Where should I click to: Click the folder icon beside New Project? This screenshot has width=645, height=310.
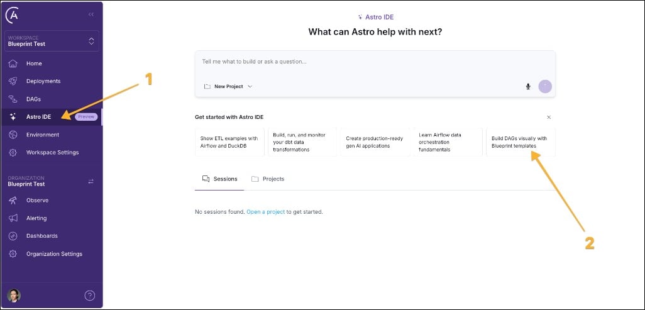[207, 86]
